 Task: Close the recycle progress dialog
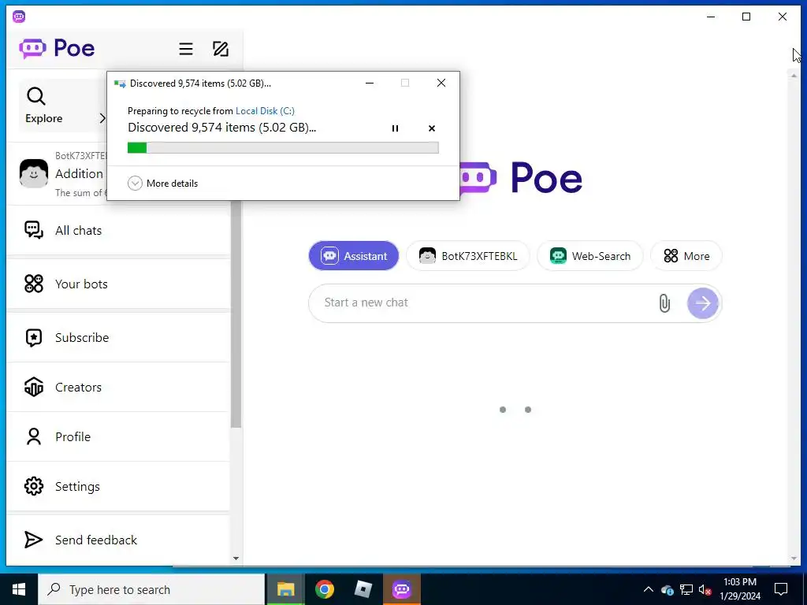[x=441, y=83]
